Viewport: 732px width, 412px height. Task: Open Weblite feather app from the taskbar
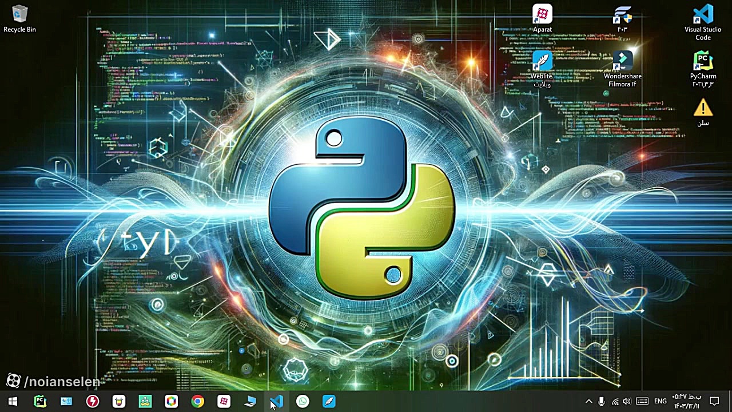pyautogui.click(x=329, y=401)
